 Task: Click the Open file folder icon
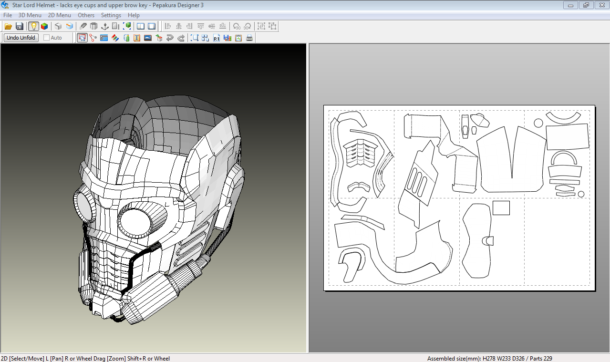[x=8, y=26]
